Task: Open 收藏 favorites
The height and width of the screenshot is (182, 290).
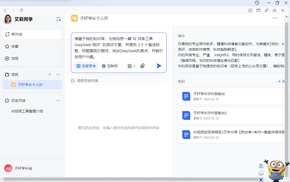Action: (32, 46)
